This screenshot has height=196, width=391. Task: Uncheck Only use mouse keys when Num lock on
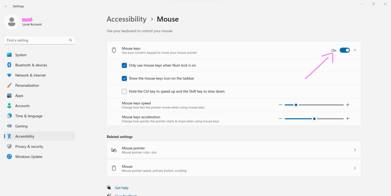(x=124, y=65)
